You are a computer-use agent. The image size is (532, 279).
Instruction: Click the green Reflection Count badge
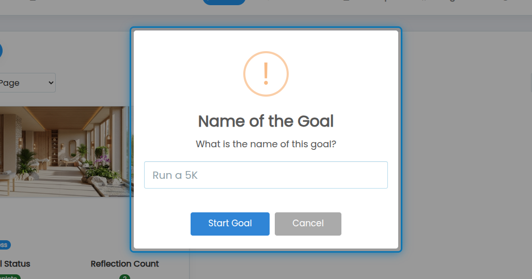[124, 277]
